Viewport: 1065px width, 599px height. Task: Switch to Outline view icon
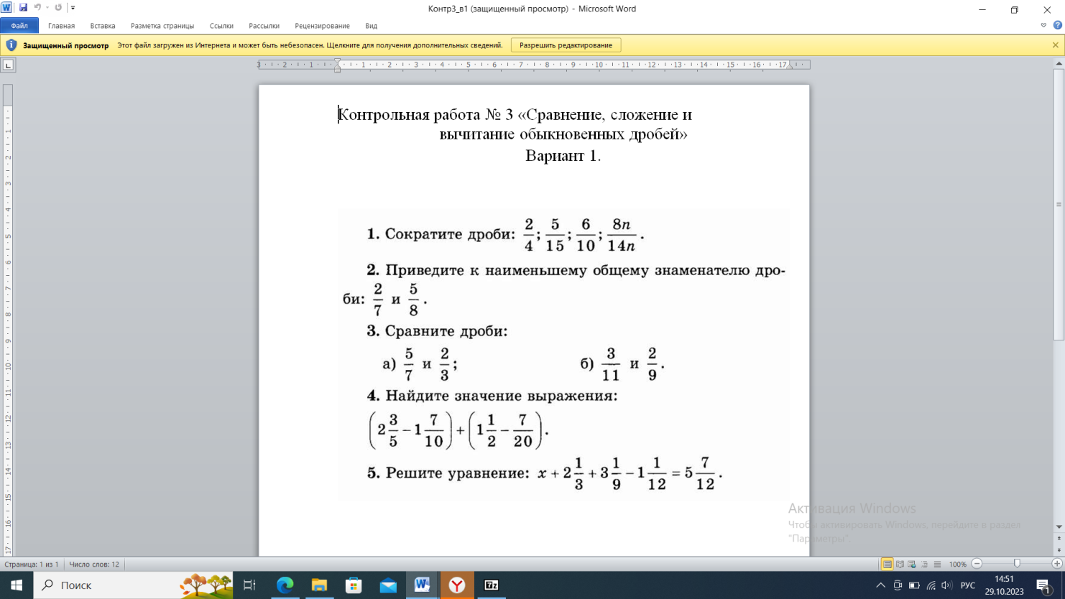coord(924,565)
